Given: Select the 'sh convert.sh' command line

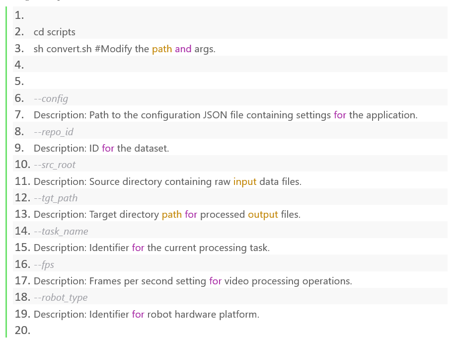Looking at the screenshot, I should coord(125,49).
